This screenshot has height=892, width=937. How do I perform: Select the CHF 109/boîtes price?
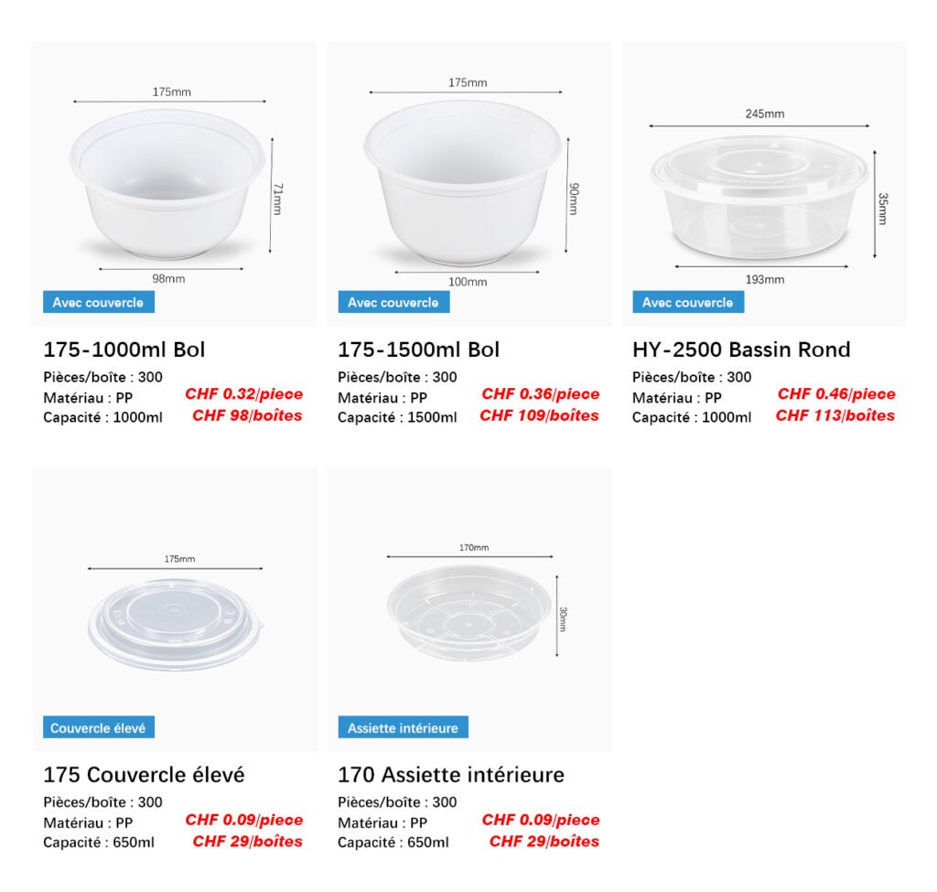coord(539,416)
